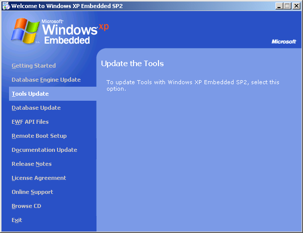This screenshot has height=233, width=303.
Task: Go to Online Support
Action: pos(32,192)
